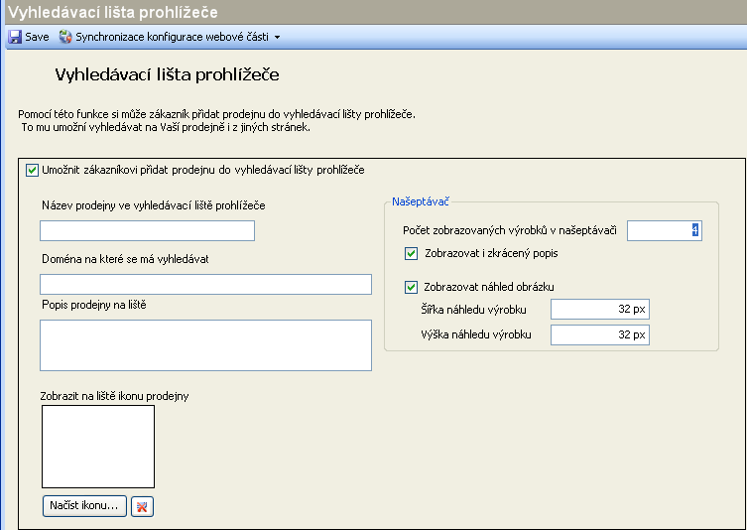Focus the Název prodejny input field
Screen dimensions: 747x530
tap(147, 230)
